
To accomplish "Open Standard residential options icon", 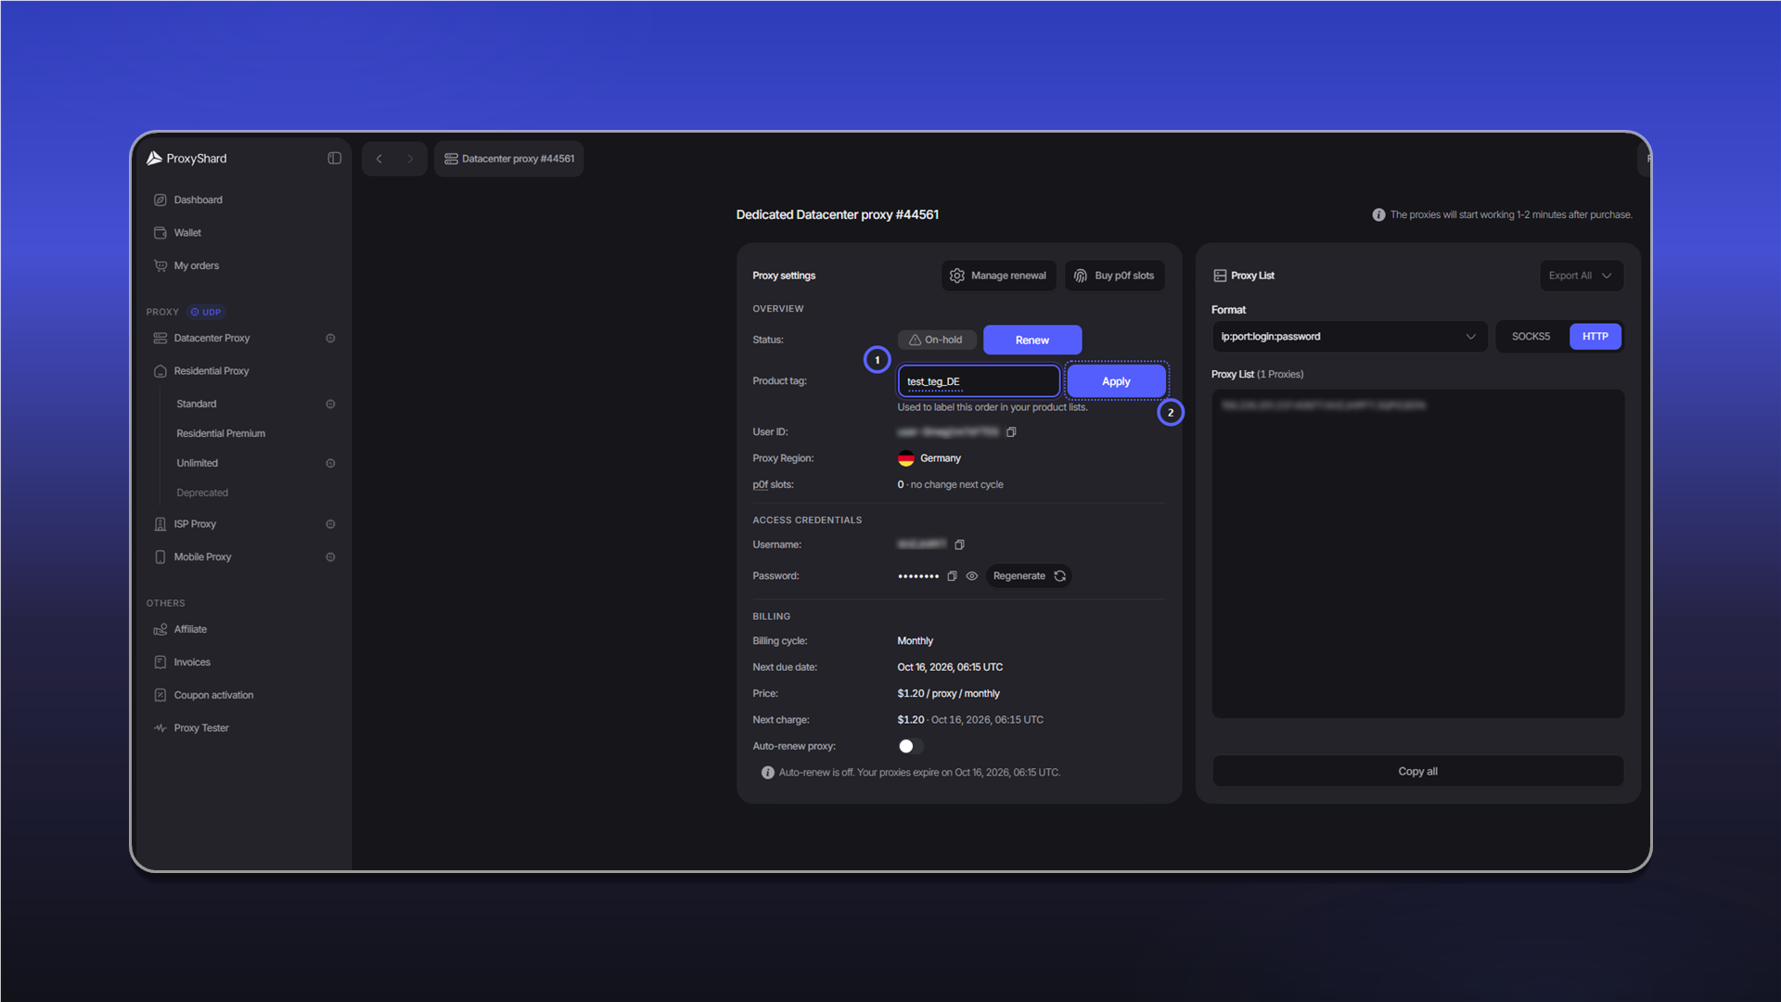I will coord(330,405).
